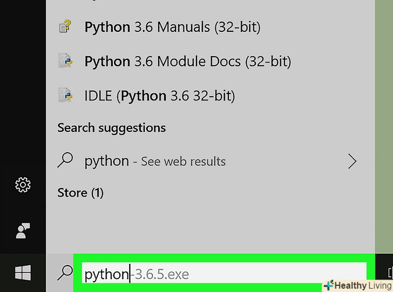Image resolution: width=393 pixels, height=292 pixels.
Task: Open Settings with the gear icon
Action: pyautogui.click(x=23, y=186)
